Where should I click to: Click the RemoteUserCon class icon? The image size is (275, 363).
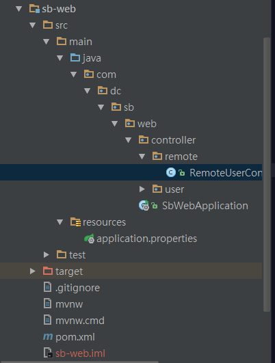(171, 172)
